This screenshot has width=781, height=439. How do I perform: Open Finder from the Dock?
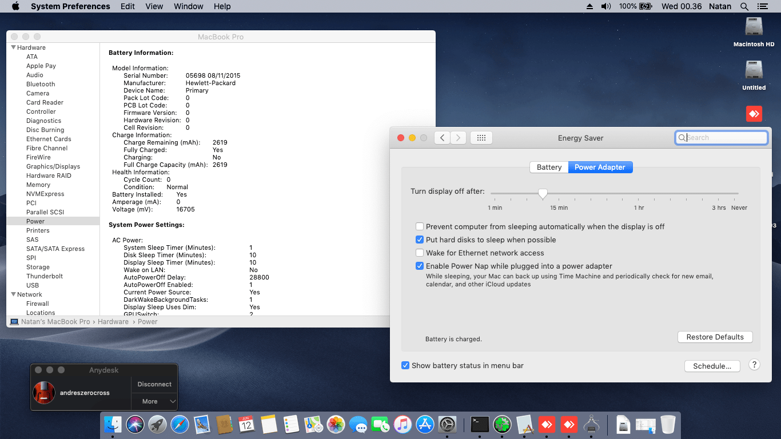pos(113,424)
